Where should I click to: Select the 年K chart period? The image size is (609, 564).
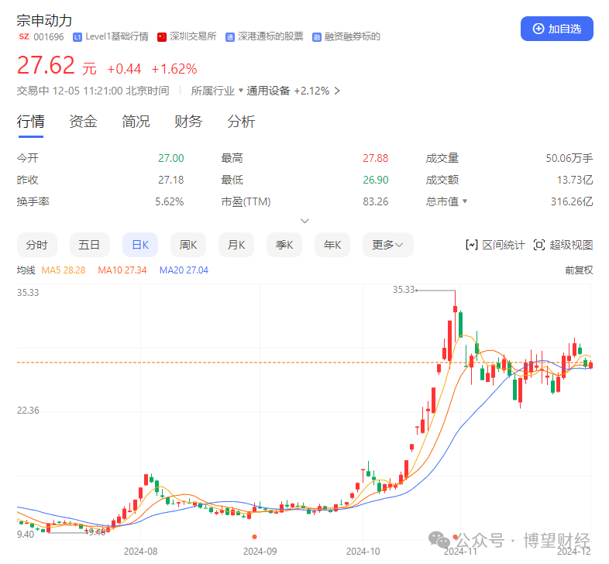[332, 245]
